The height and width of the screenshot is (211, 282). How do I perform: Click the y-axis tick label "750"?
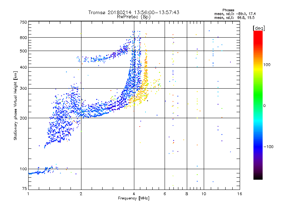pos(23,22)
